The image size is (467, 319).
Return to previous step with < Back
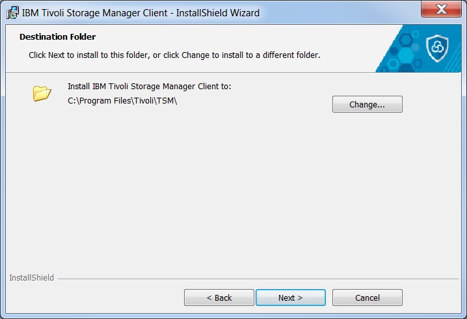pyautogui.click(x=219, y=298)
